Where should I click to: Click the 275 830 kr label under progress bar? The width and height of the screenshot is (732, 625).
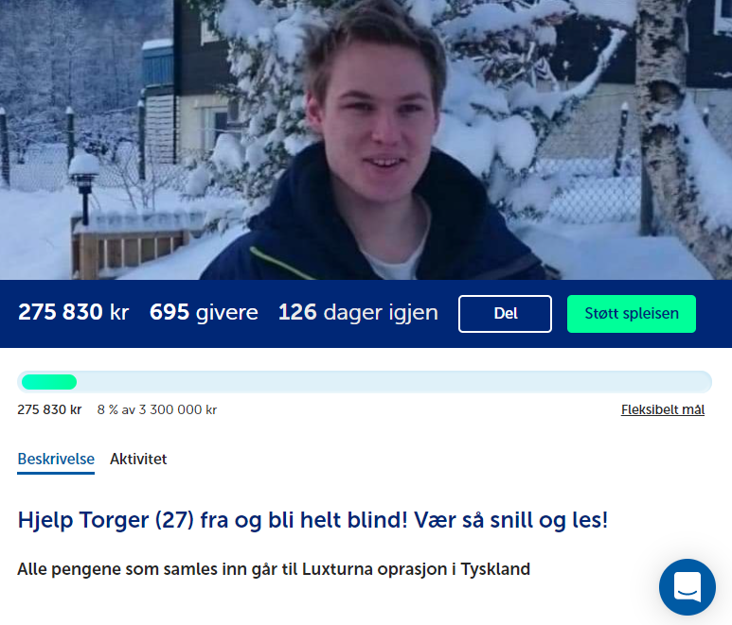pyautogui.click(x=49, y=409)
